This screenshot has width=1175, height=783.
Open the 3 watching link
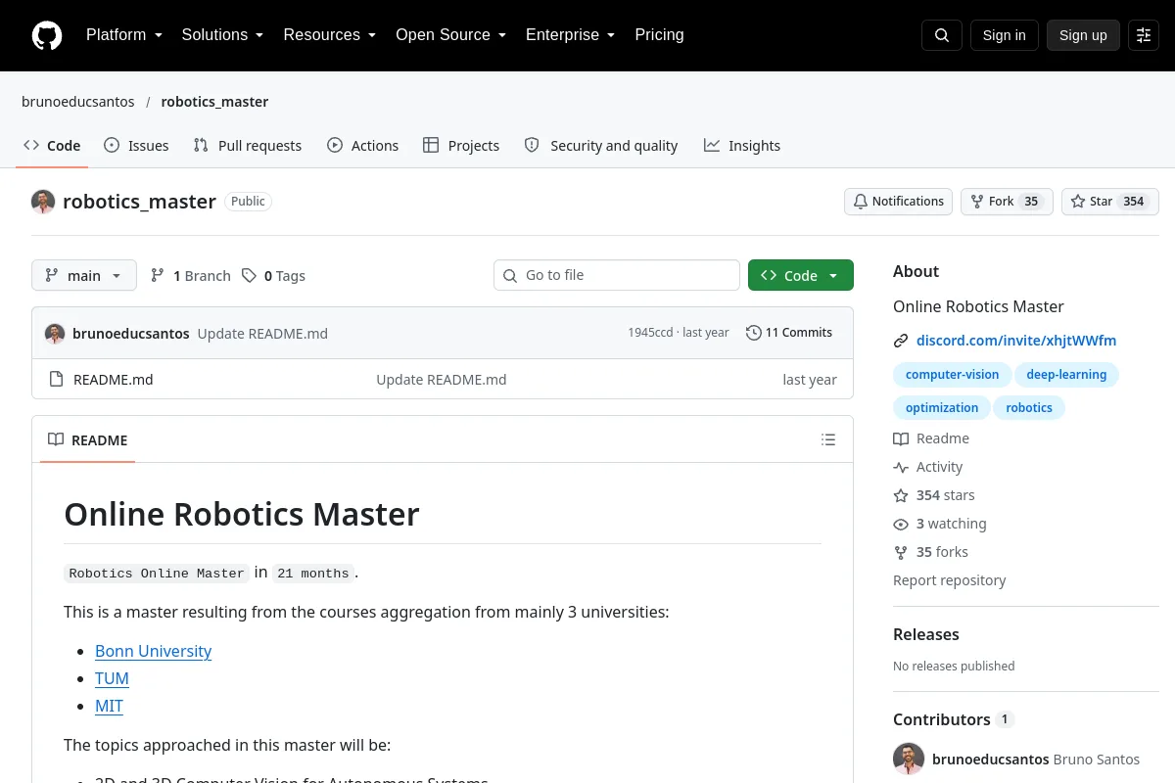tap(940, 525)
